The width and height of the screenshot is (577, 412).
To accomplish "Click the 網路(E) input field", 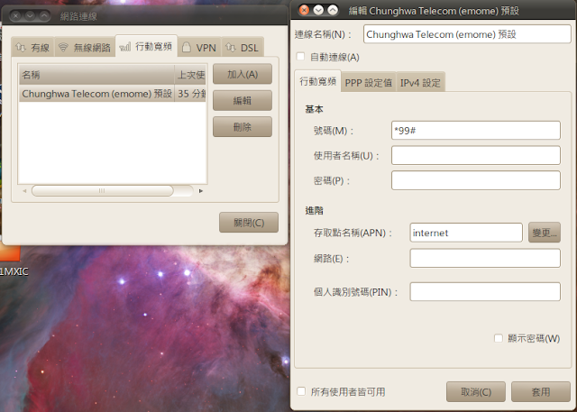I will (485, 258).
